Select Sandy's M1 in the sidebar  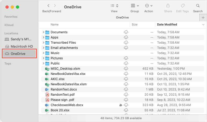click(19, 39)
